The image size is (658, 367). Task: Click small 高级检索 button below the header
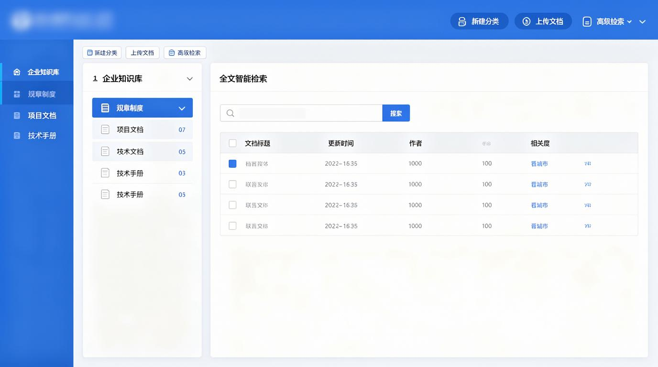click(185, 53)
